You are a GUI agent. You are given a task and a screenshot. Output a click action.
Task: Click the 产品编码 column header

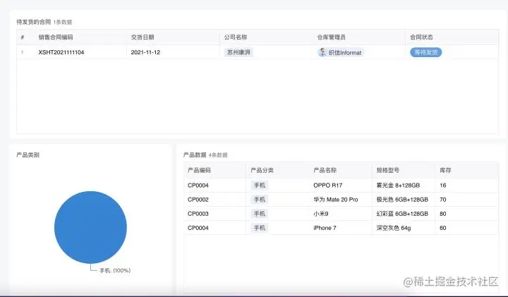click(x=199, y=170)
